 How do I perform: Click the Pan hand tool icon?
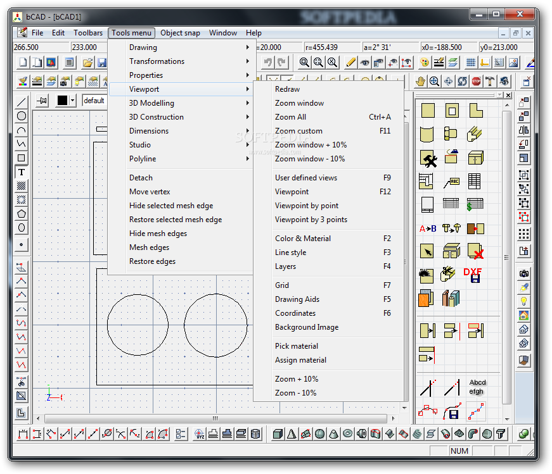pos(420,82)
